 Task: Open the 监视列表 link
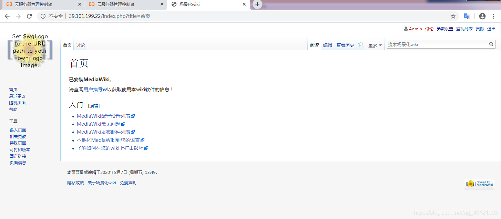464,29
